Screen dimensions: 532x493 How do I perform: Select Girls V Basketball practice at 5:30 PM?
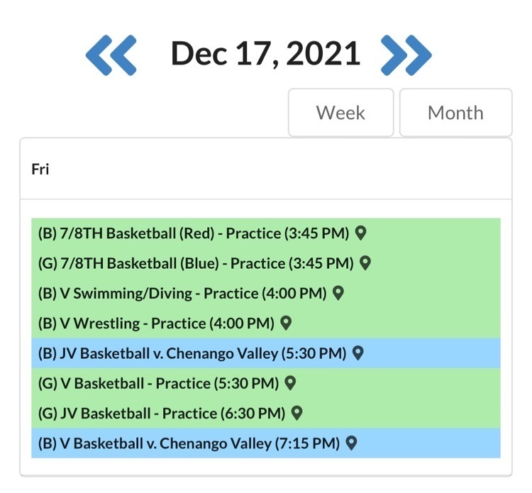click(158, 383)
